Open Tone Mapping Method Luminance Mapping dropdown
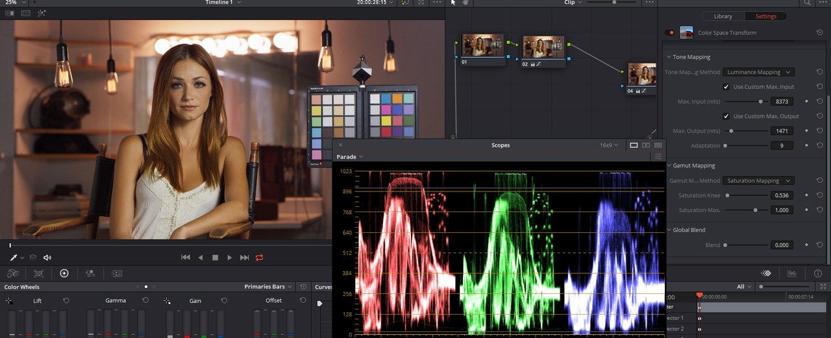This screenshot has height=338, width=831. 758,72
